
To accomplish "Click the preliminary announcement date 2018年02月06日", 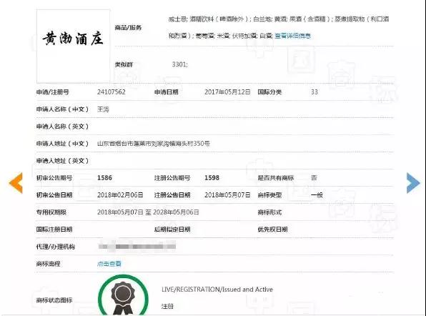I will (120, 194).
